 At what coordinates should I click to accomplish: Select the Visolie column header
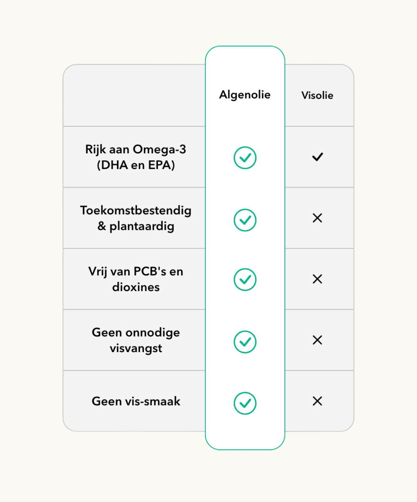[x=317, y=95]
